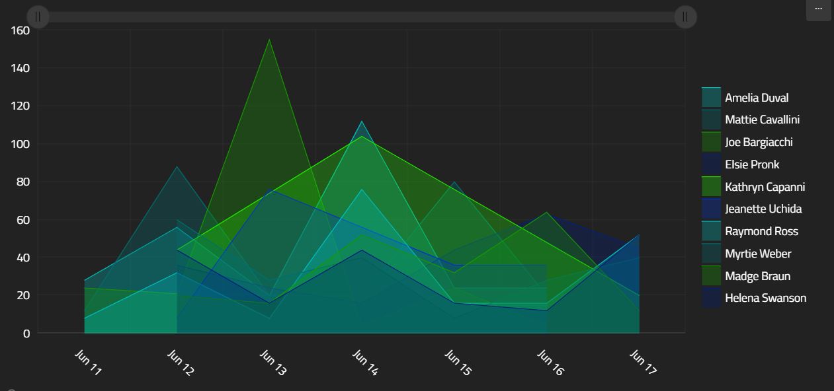Hide the Raymond Ross series
The width and height of the screenshot is (834, 391).
click(761, 231)
